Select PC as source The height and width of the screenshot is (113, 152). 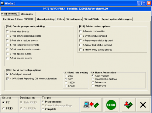pos(4,102)
